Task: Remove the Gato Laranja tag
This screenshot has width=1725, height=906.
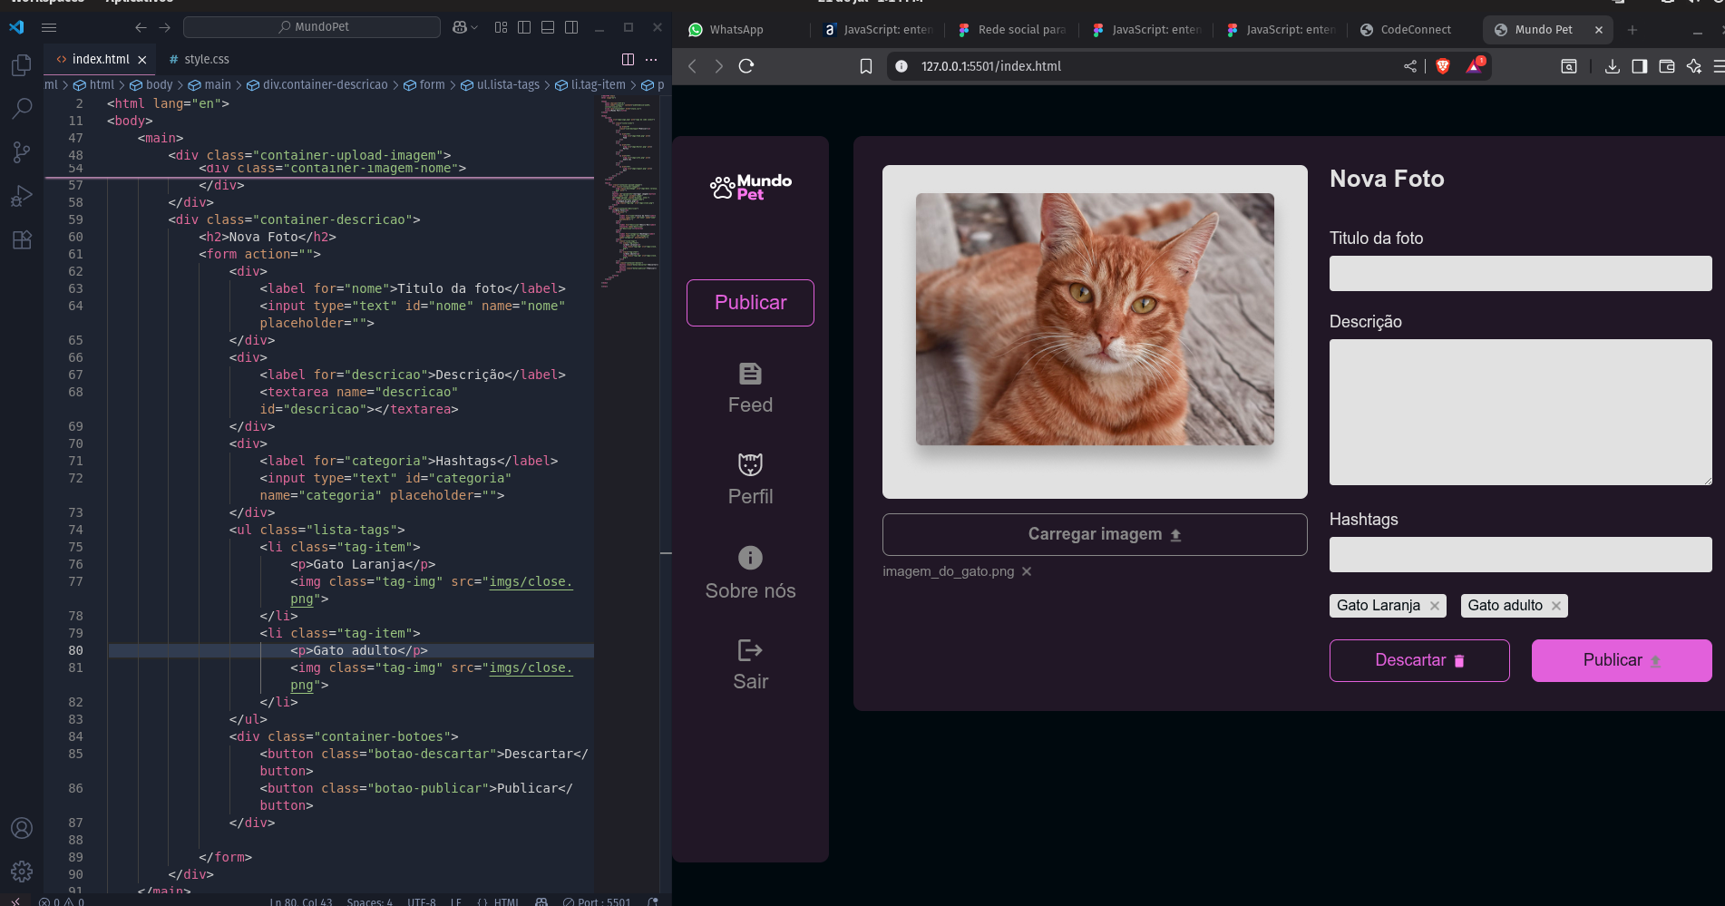Action: (1435, 606)
